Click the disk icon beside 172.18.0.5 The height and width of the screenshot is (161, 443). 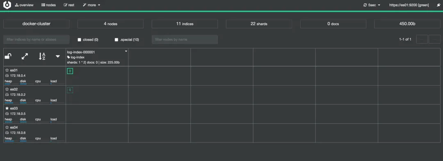[x=7, y=113]
